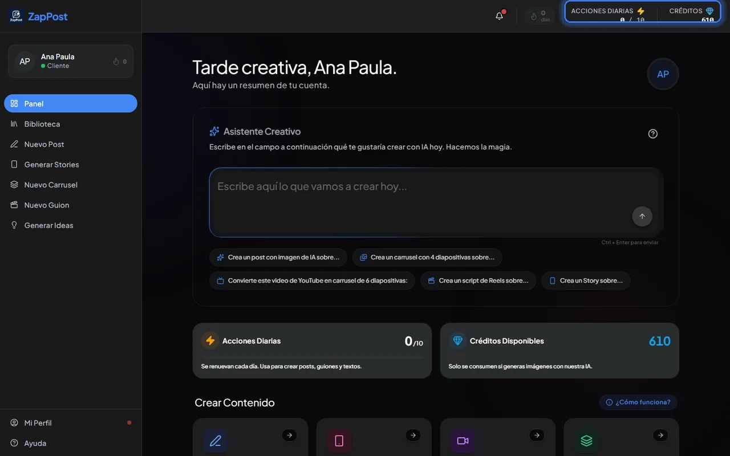The width and height of the screenshot is (730, 456).
Task: Open the notifications bell
Action: point(500,16)
